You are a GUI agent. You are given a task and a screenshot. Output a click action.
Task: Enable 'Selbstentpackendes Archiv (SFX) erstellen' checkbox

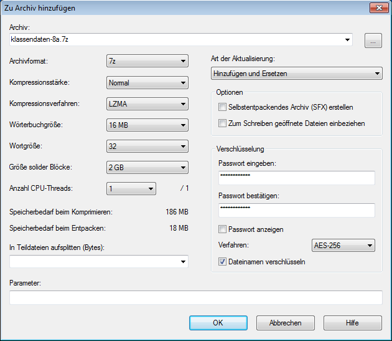click(223, 108)
